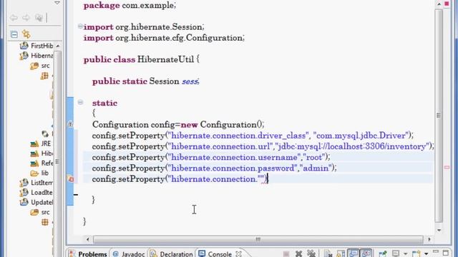This screenshot has width=458, height=257.
Task: Toggle show console when standard error changes
Action: click(x=366, y=253)
